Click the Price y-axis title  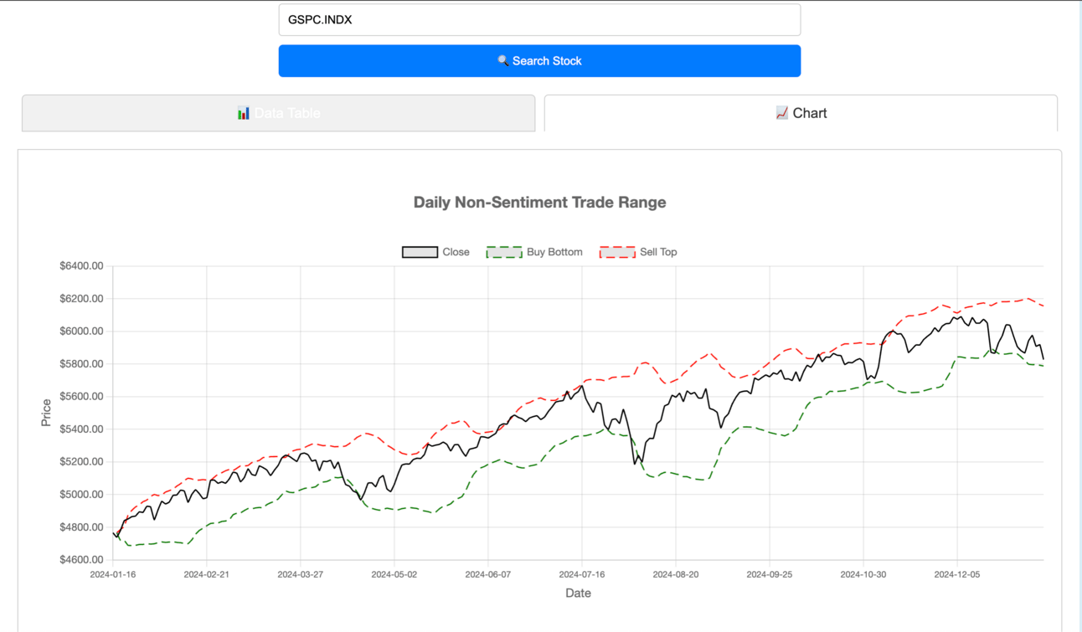pos(46,413)
